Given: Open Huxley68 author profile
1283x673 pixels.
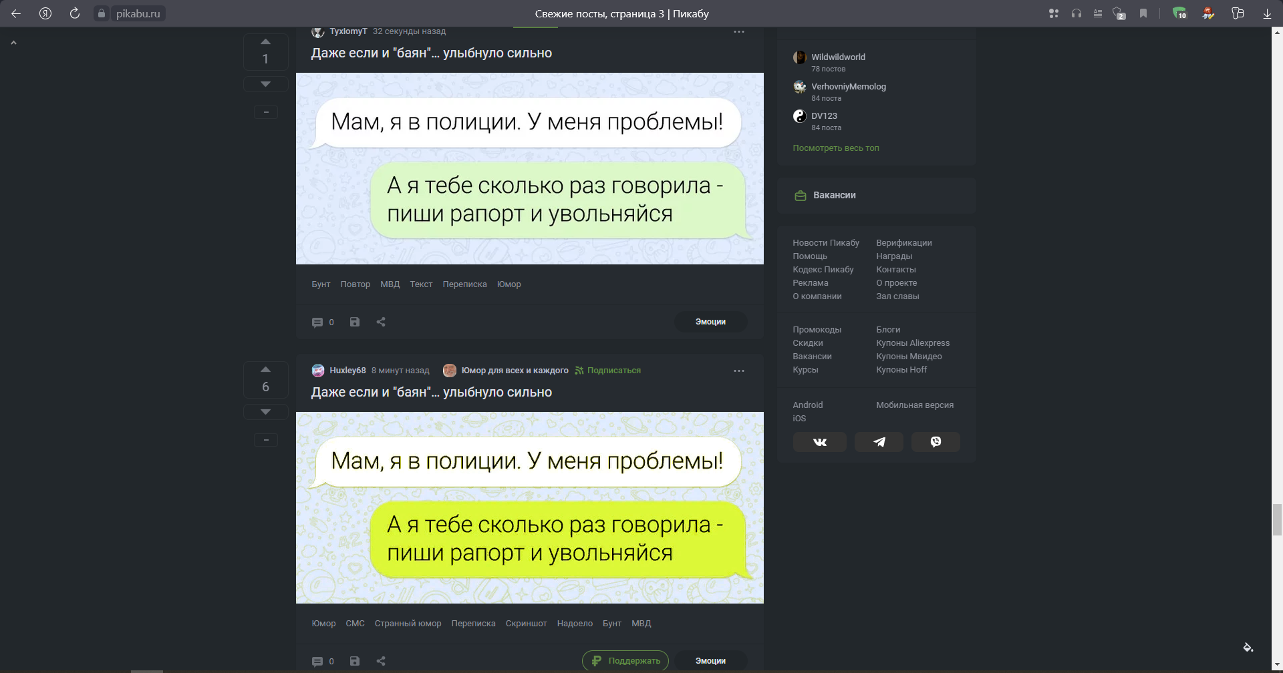Looking at the screenshot, I should (347, 371).
